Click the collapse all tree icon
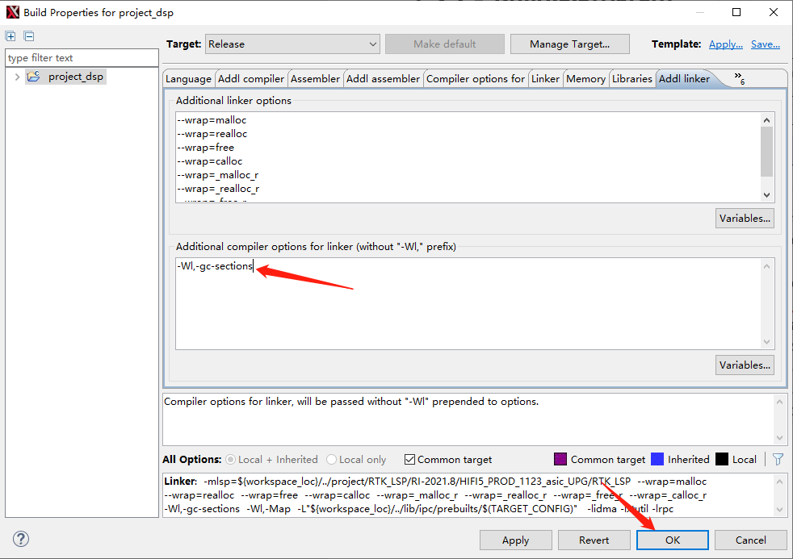This screenshot has height=559, width=793. click(x=28, y=36)
